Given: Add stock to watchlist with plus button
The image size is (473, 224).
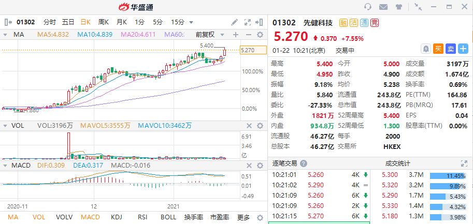Looking at the screenshot, I should (x=463, y=49).
